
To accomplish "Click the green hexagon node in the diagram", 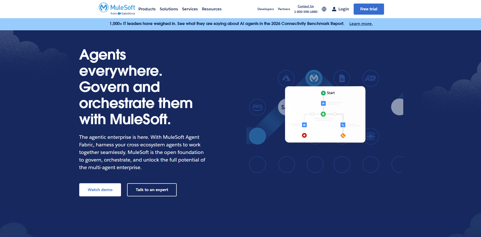I will 324,114.
